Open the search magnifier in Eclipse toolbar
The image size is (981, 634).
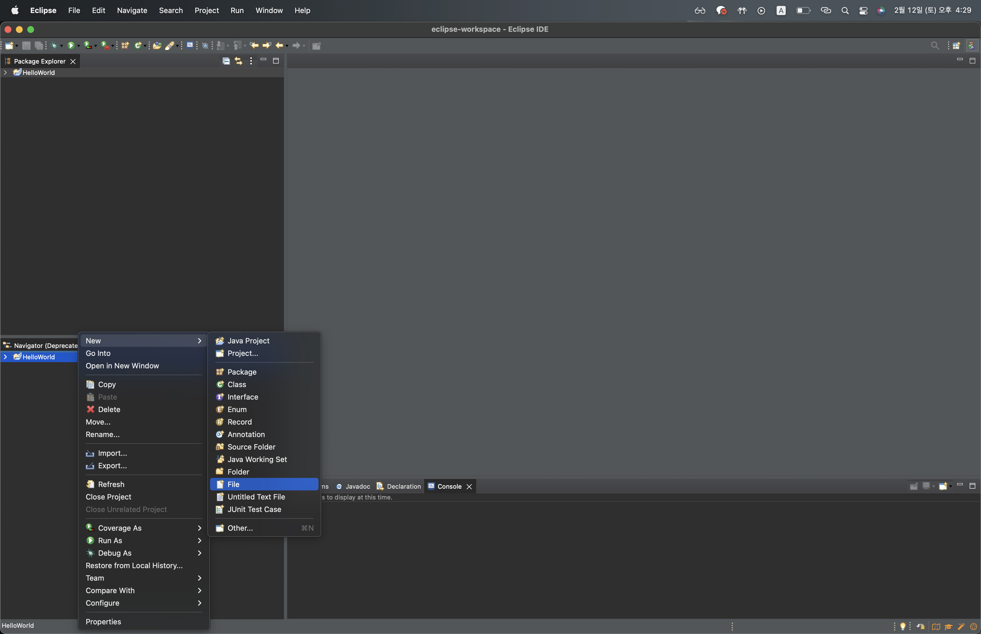pos(935,45)
